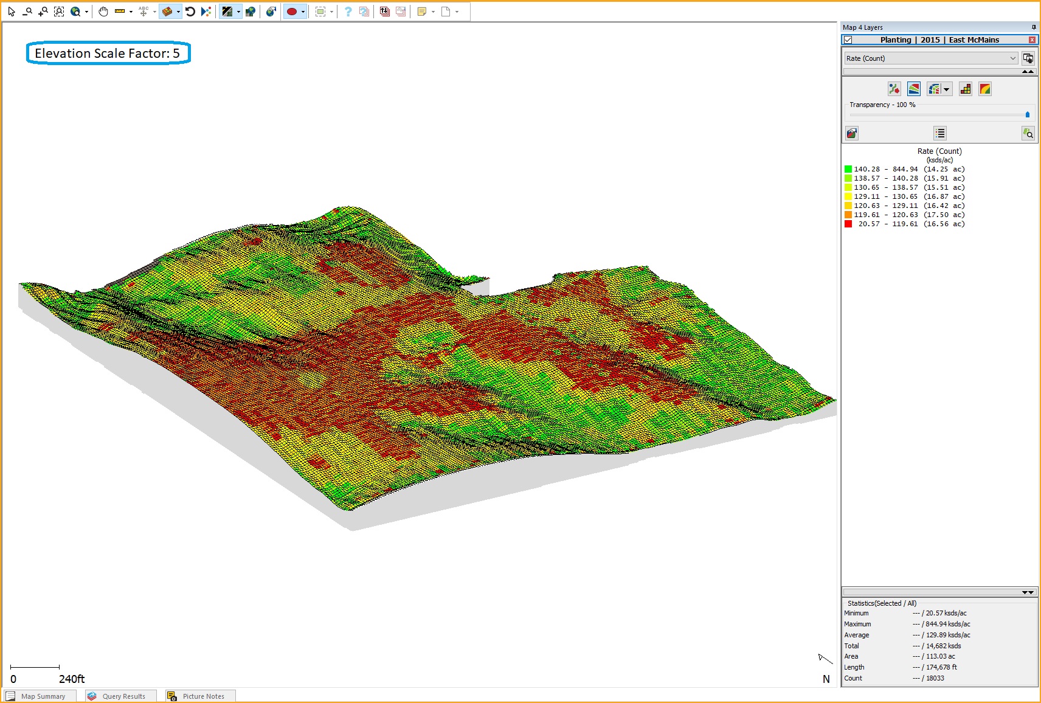The height and width of the screenshot is (703, 1041).
Task: Click the zoom in magnifier tool
Action: [43, 12]
